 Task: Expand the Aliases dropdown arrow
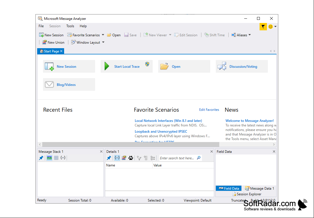[x=250, y=35]
